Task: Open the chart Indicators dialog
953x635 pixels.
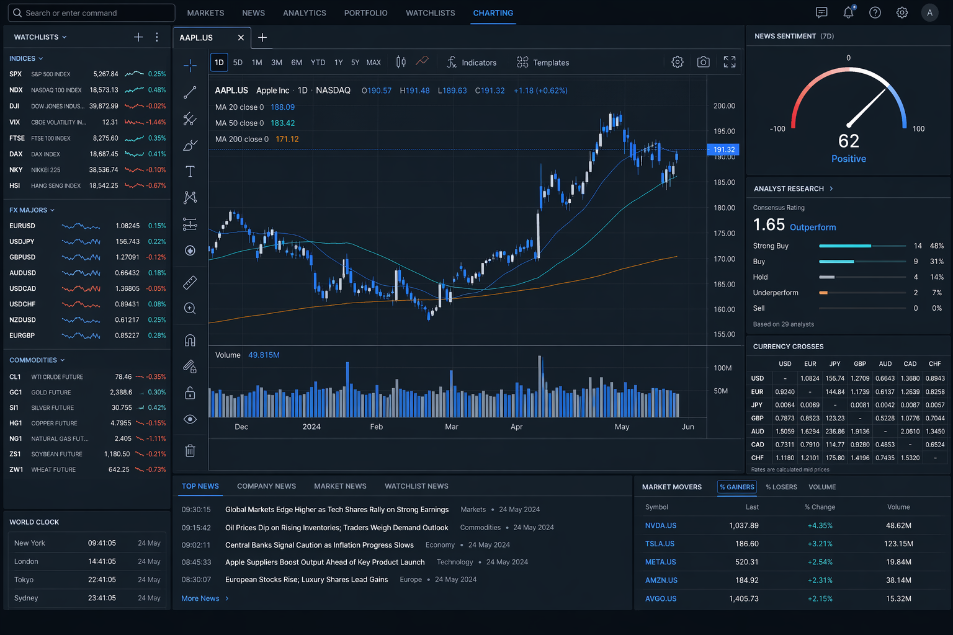Action: tap(472, 62)
